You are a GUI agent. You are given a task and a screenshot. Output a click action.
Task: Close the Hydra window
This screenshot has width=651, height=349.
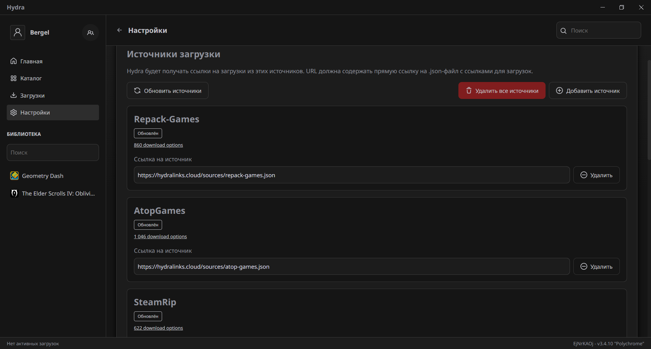click(641, 7)
